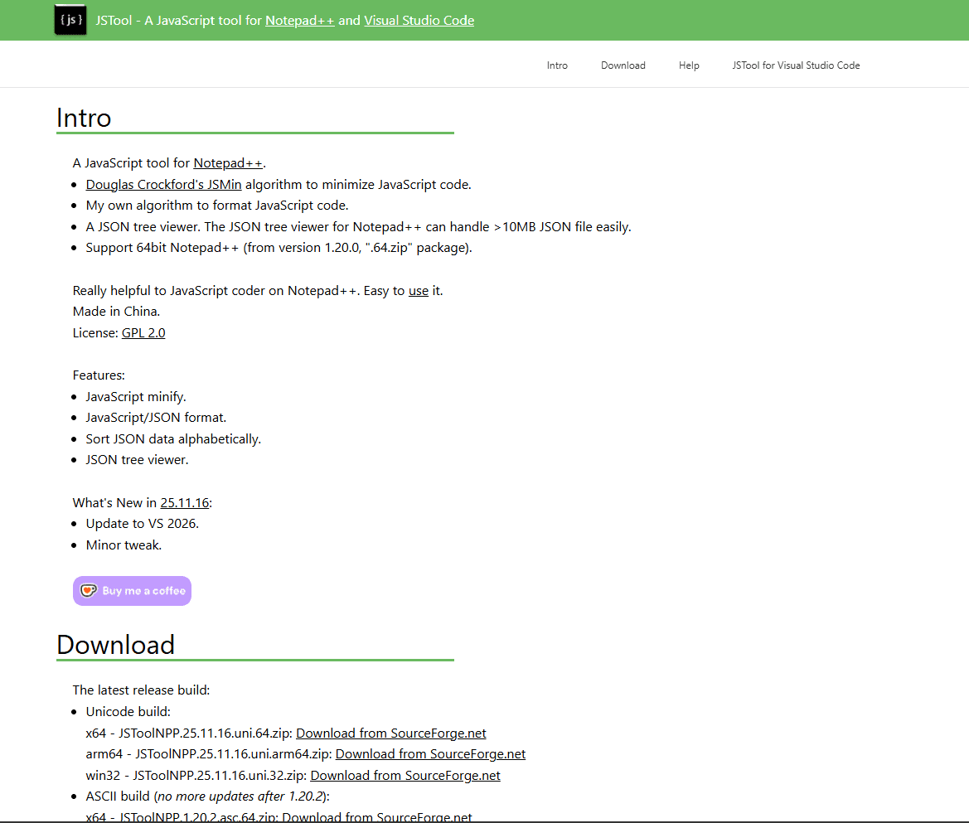The image size is (969, 823).
Task: Open JSTool for Visual Studio Code page
Action: pos(796,65)
